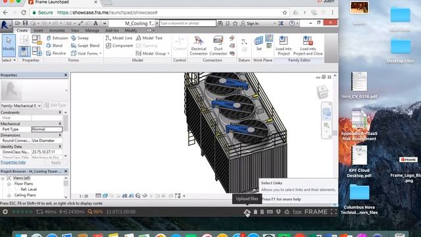Click the favorites star in Revit title bar

tap(235, 24)
